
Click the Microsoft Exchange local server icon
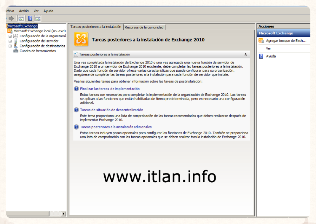pos(10,31)
